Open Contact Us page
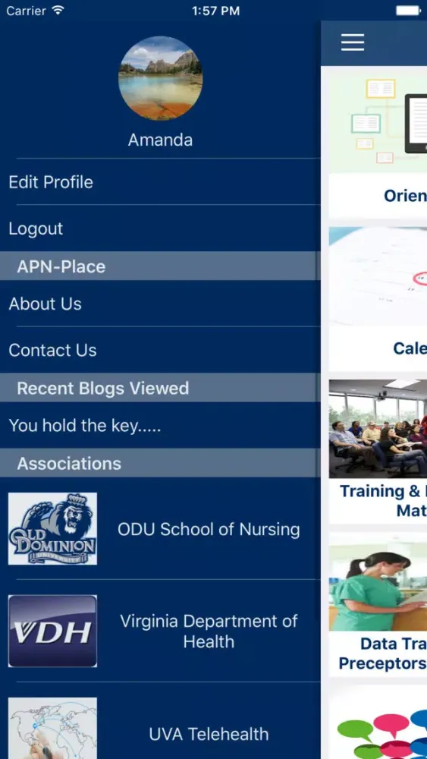The height and width of the screenshot is (759, 427). pyautogui.click(x=160, y=350)
